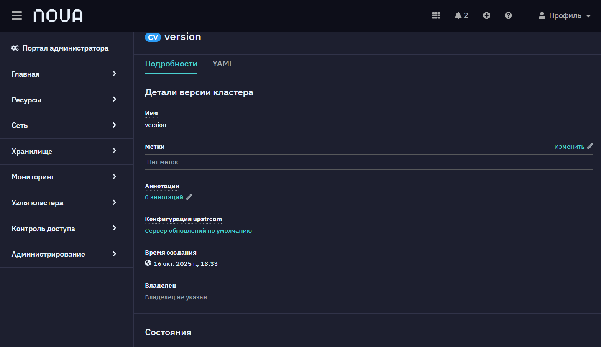Click the user profile avatar icon
The height and width of the screenshot is (347, 601).
click(x=542, y=15)
